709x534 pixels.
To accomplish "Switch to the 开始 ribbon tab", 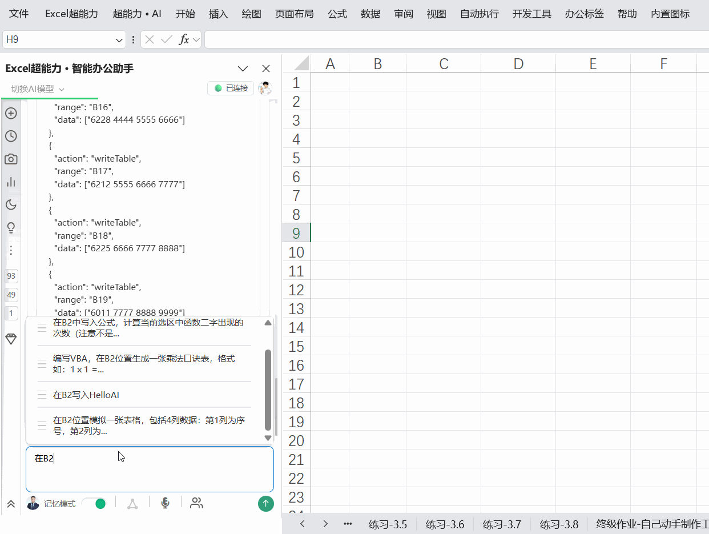I will 185,14.
